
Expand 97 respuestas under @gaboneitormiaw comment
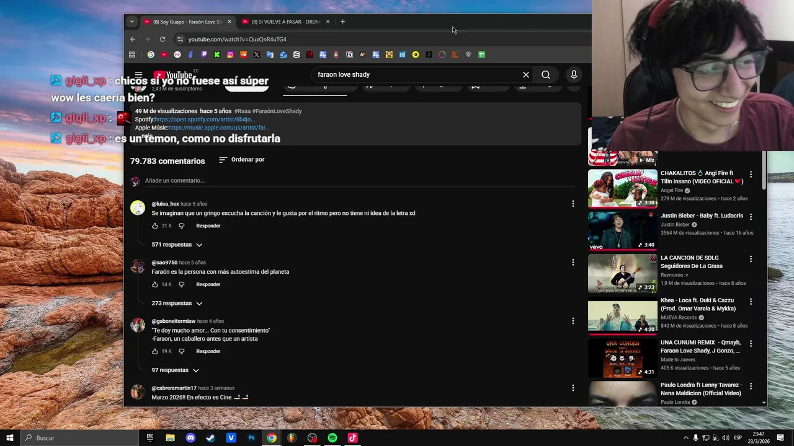coord(176,370)
